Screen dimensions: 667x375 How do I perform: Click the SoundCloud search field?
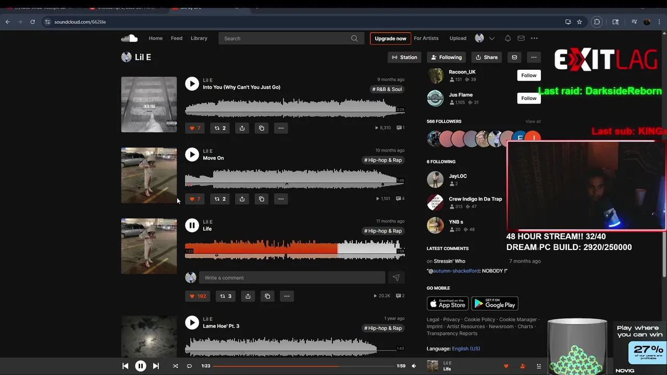click(291, 38)
